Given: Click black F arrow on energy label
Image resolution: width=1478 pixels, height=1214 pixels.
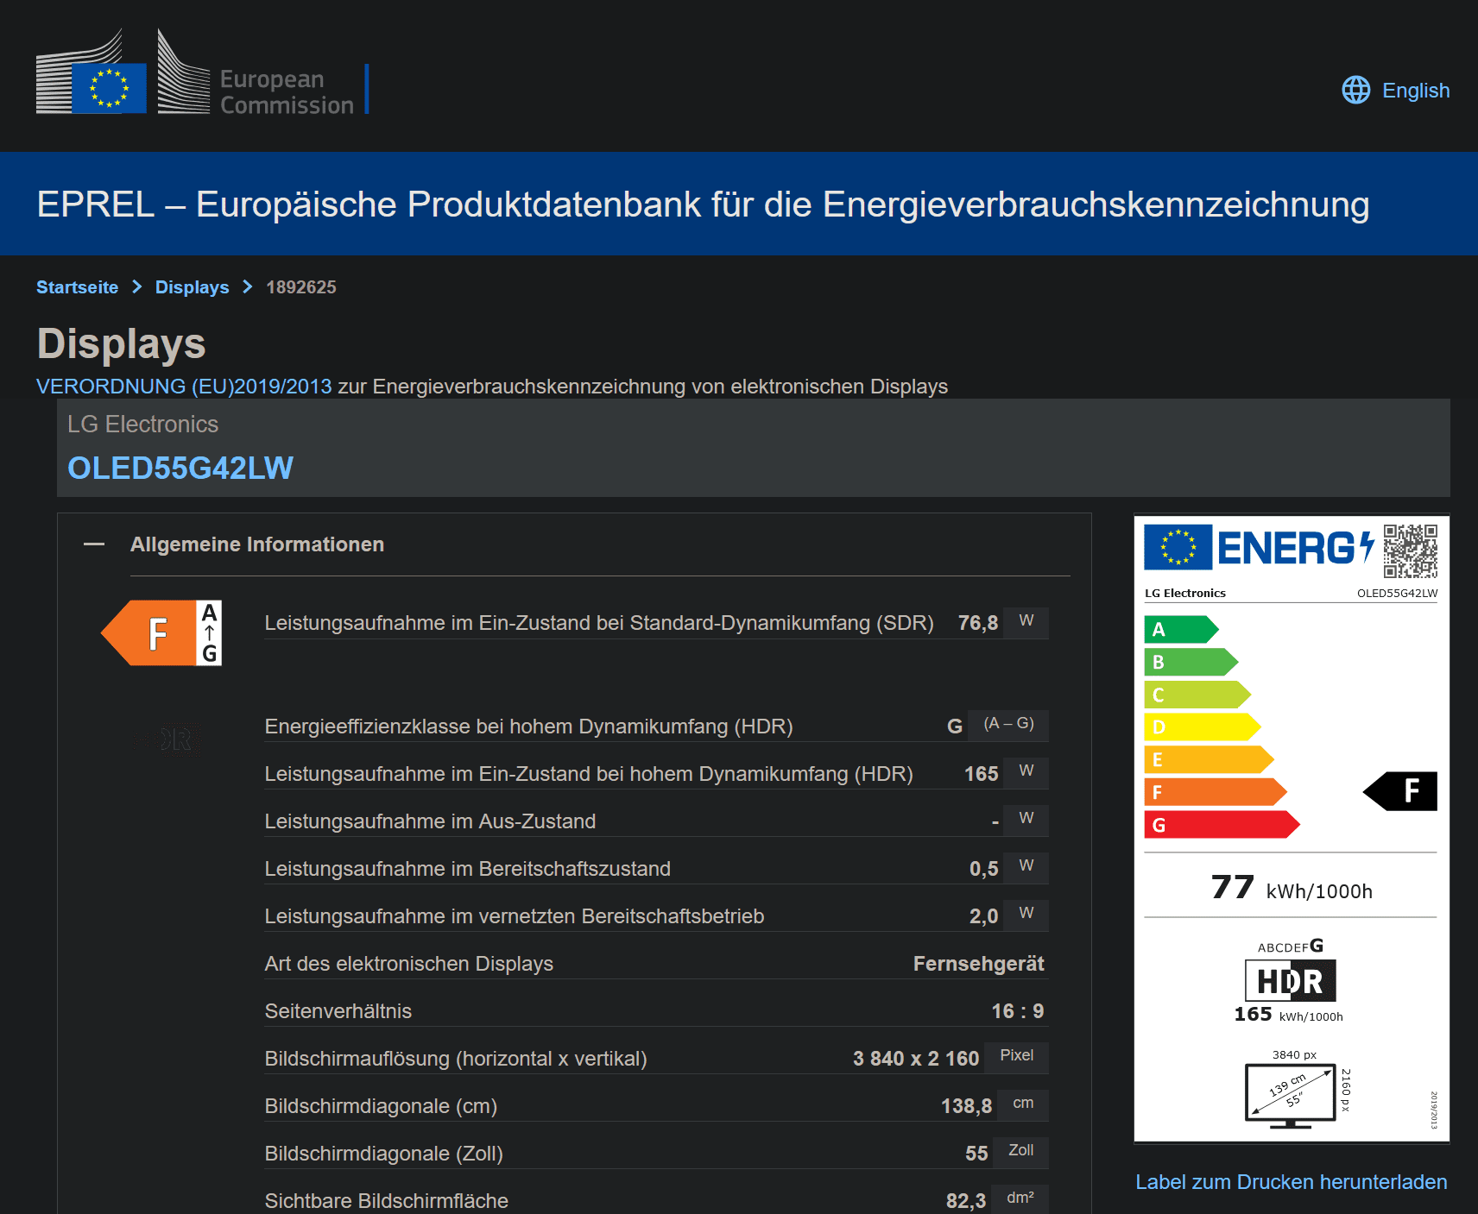Looking at the screenshot, I should point(1400,791).
